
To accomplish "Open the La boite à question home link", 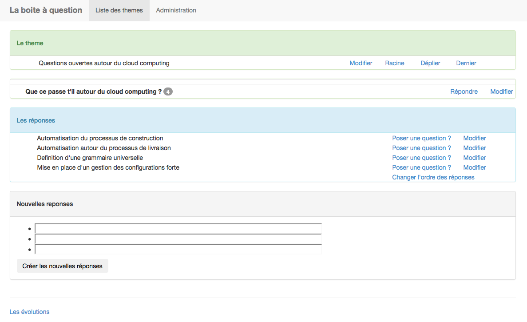I will 46,10.
